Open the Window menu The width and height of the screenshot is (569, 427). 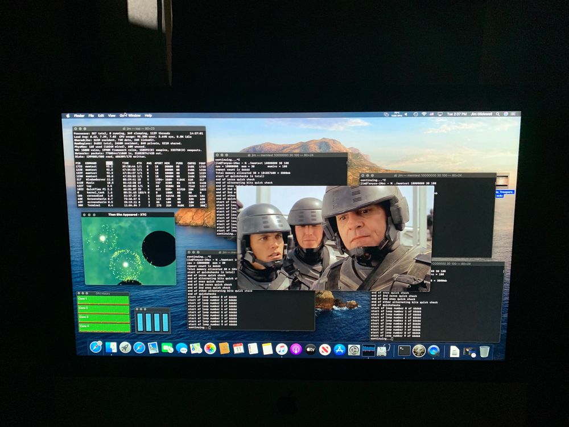click(x=134, y=116)
